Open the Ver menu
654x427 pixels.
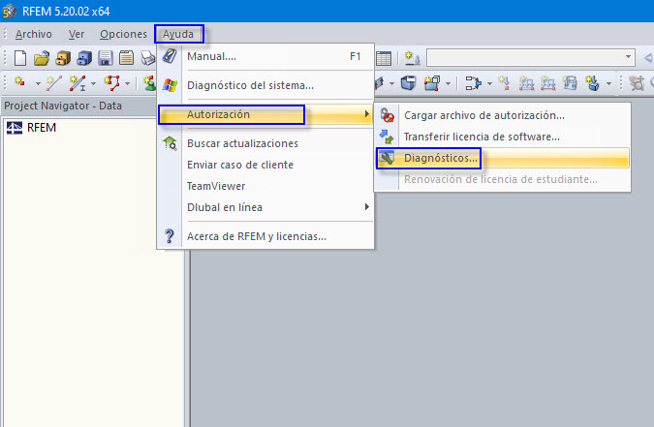[x=77, y=34]
